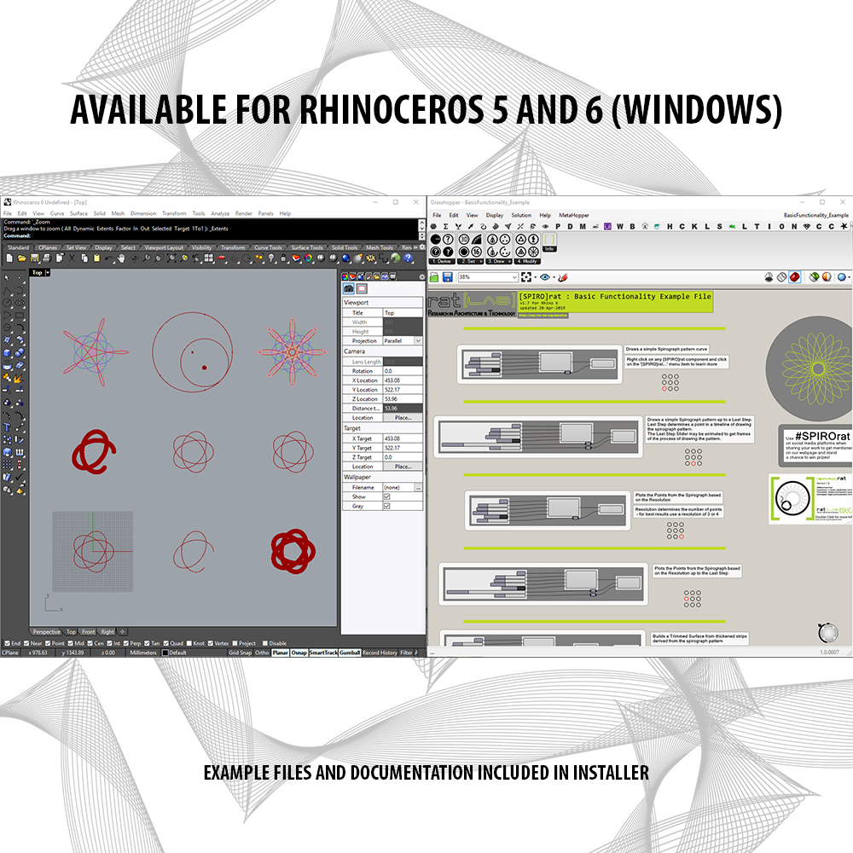Toggle the Wallpaper Gray checkbox
This screenshot has width=853, height=853.
click(x=386, y=506)
